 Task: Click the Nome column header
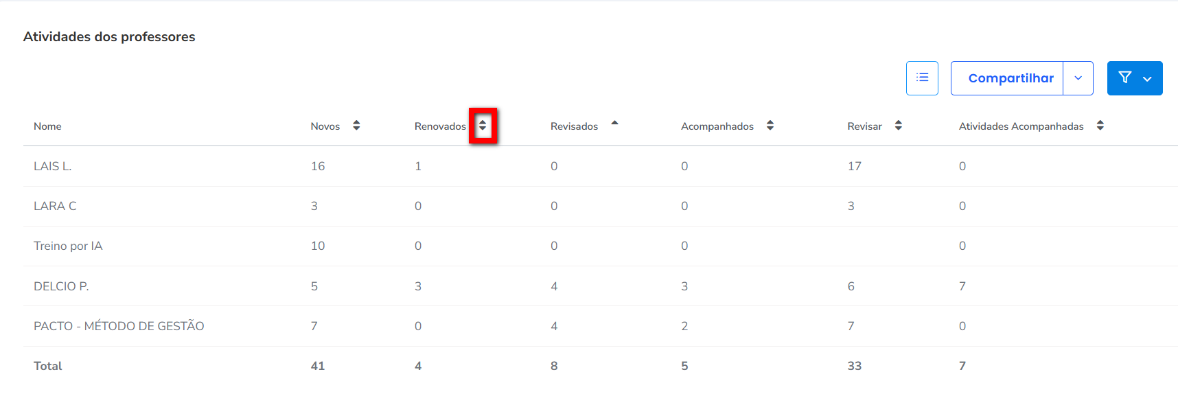coord(47,126)
